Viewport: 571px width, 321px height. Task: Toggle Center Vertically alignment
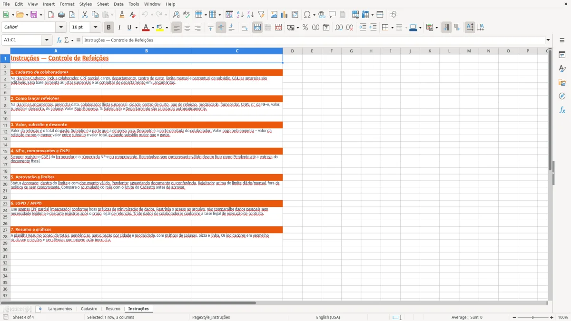[x=221, y=28]
